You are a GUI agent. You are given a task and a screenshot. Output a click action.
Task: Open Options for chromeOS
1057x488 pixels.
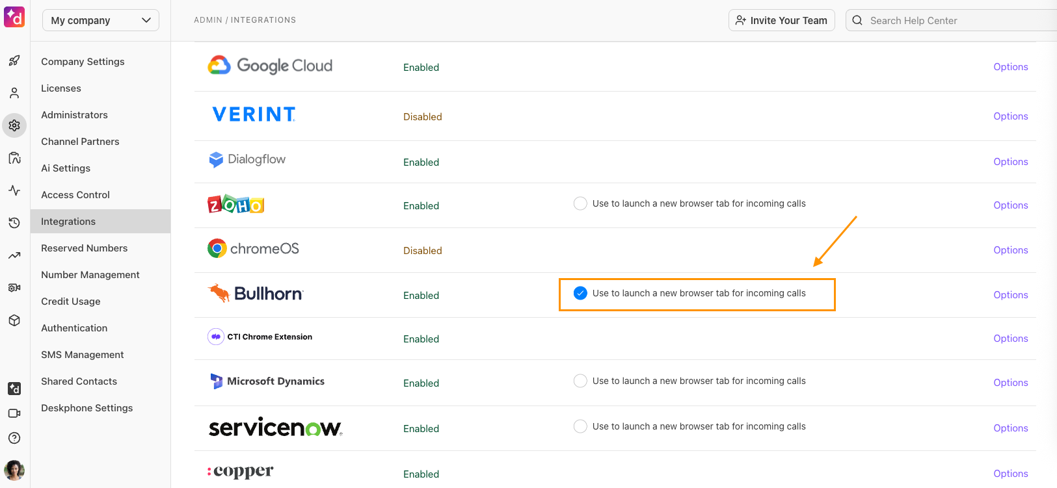click(x=1010, y=250)
